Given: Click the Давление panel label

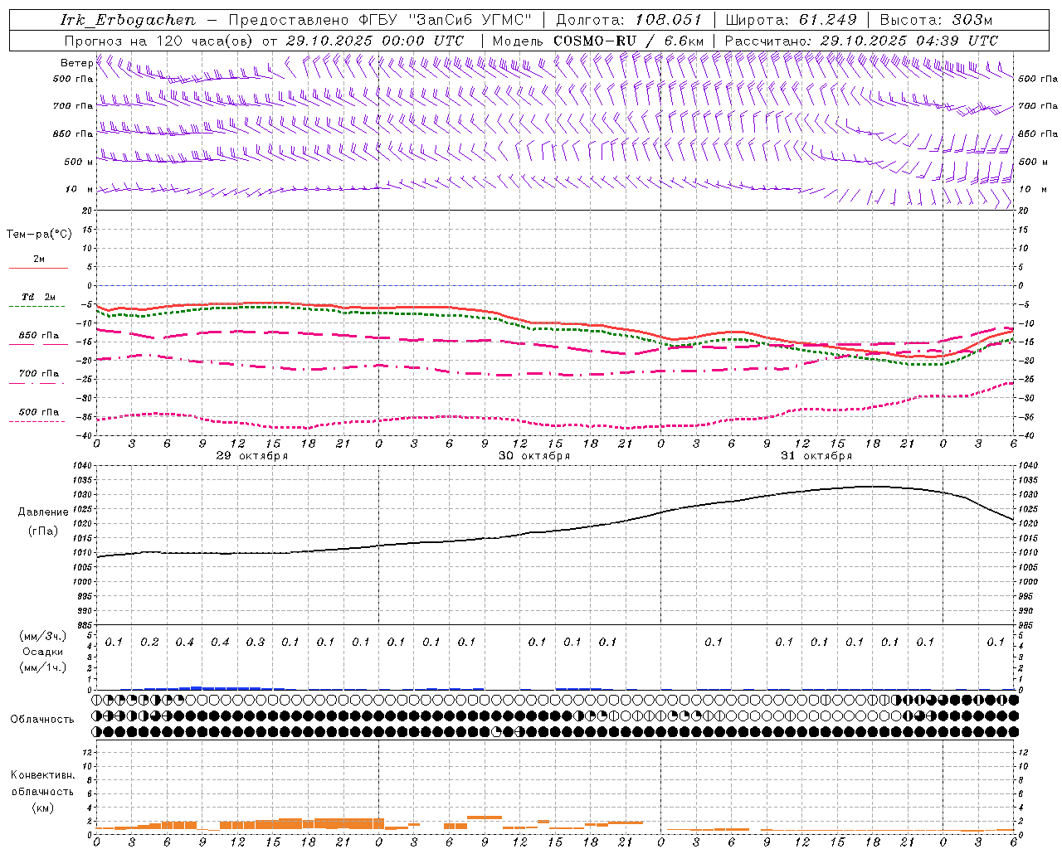Looking at the screenshot, I should [x=43, y=512].
